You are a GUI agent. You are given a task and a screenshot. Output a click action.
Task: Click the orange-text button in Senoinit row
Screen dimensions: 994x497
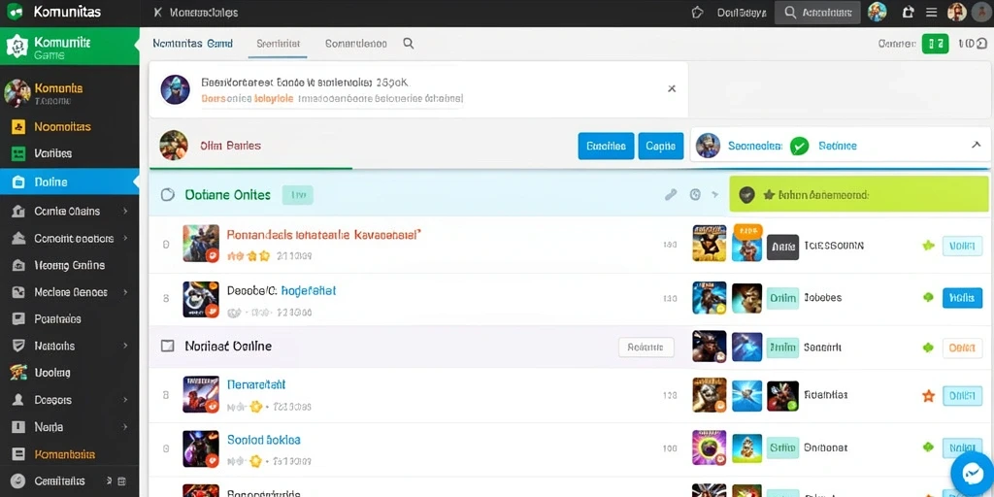click(962, 348)
